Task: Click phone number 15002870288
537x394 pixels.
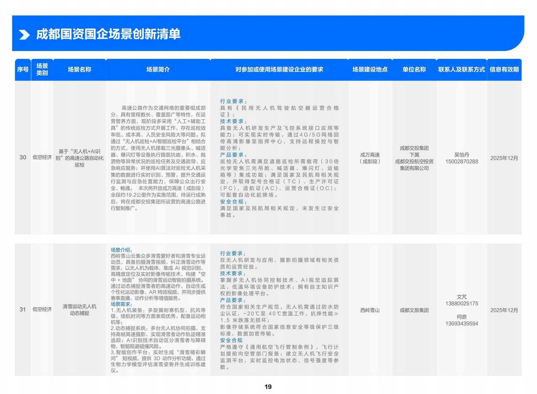Action: tap(461, 162)
